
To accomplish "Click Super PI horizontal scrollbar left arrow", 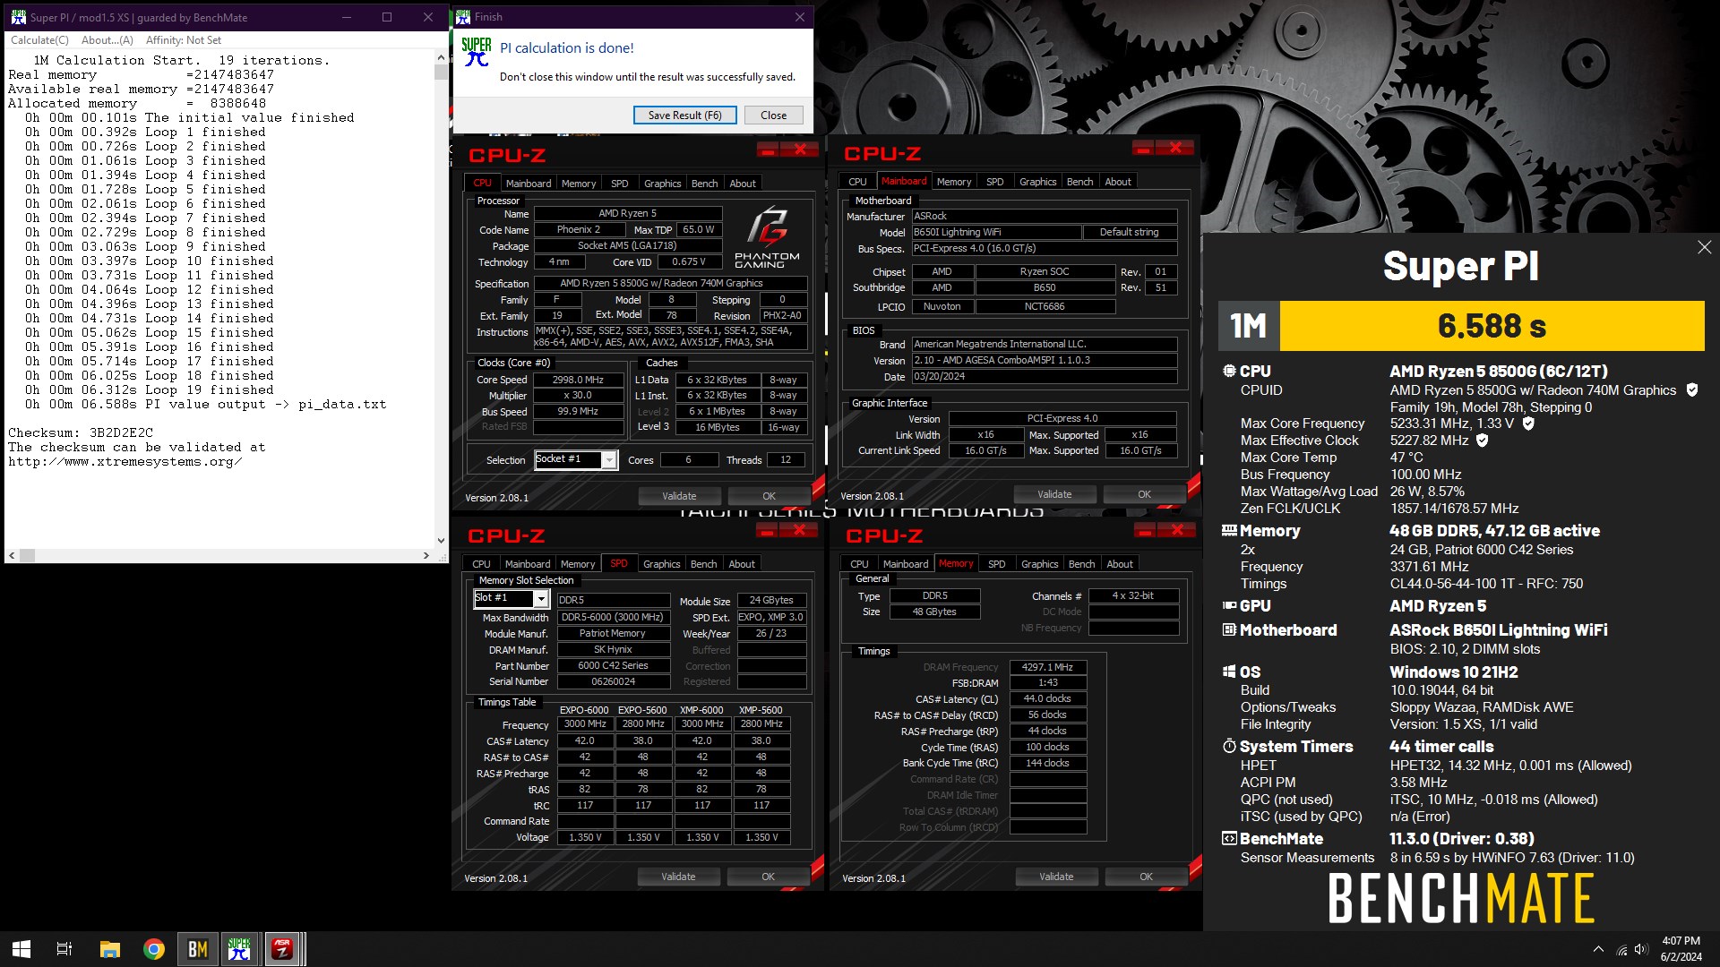I will pos(12,556).
